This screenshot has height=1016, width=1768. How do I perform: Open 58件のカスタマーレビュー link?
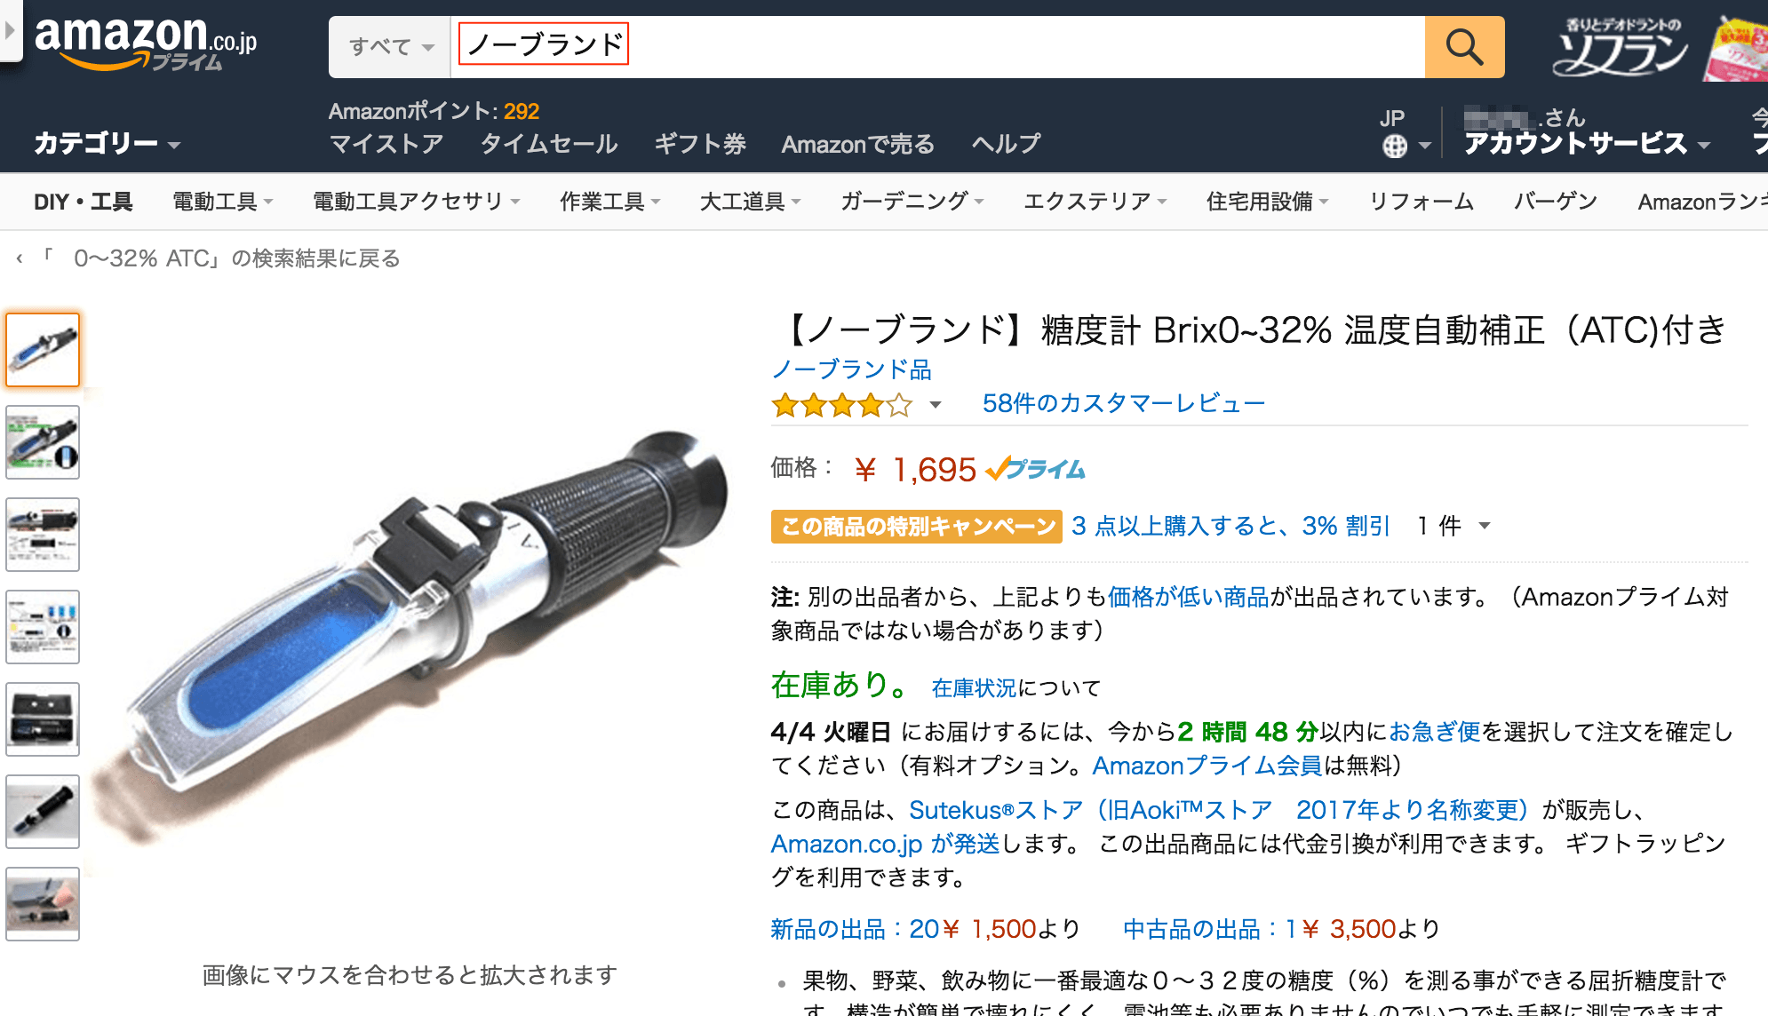pyautogui.click(x=1123, y=403)
